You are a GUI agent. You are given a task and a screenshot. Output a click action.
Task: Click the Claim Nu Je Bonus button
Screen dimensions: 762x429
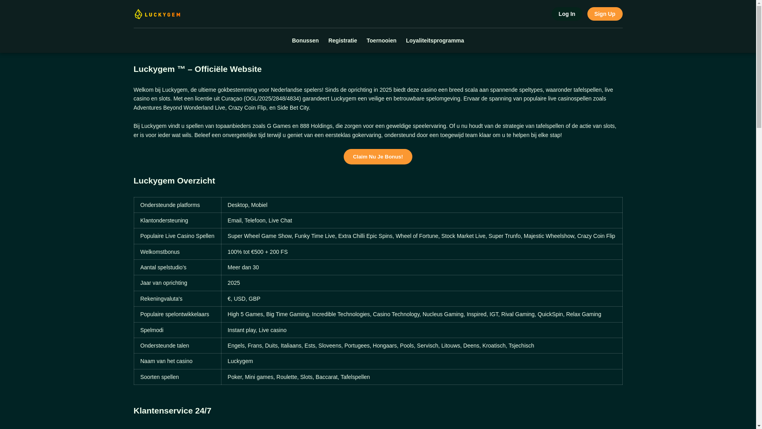pyautogui.click(x=378, y=157)
